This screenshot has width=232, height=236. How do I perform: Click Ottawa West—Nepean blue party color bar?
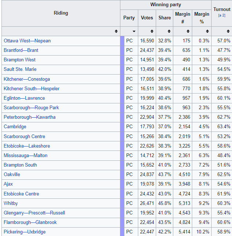pyautogui.click(x=122, y=41)
